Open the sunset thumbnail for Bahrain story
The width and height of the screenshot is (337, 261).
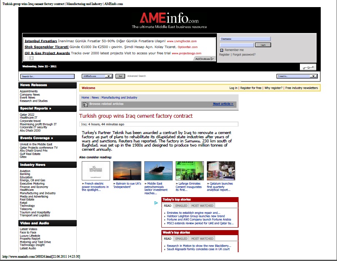127,171
